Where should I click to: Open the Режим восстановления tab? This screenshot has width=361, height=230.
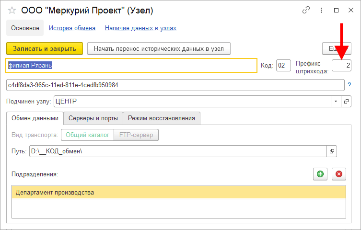pyautogui.click(x=161, y=118)
